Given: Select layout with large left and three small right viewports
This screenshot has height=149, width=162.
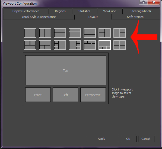Looking at the screenshot, I should pos(75,45).
